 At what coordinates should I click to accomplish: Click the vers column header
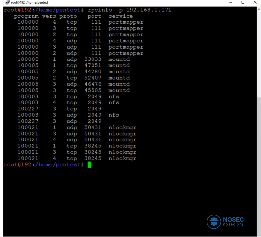[49, 16]
